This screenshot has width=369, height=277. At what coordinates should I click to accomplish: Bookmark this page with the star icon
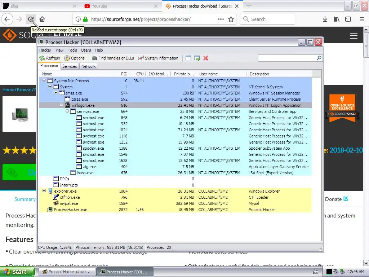231,19
